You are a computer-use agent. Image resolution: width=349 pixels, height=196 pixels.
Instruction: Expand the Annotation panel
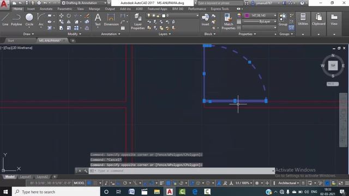point(111,34)
